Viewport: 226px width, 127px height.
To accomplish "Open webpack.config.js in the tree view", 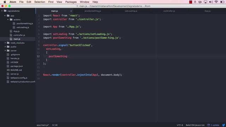I will click(19, 78).
